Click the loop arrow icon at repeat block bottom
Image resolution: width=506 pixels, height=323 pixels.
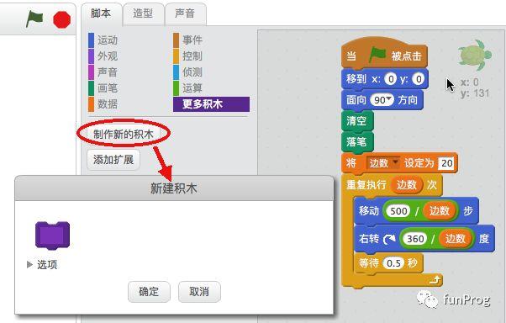tap(435, 280)
